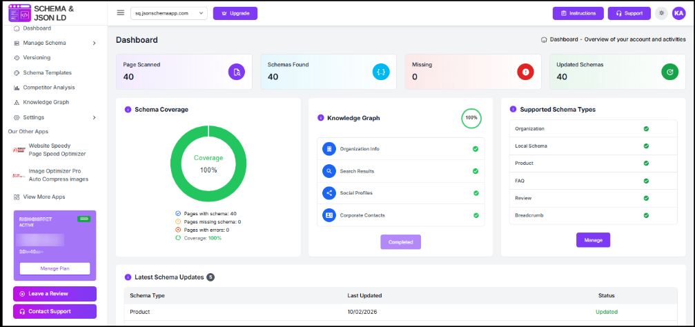
Task: Click info icon beside Supported Schema Types
Action: [x=513, y=110]
